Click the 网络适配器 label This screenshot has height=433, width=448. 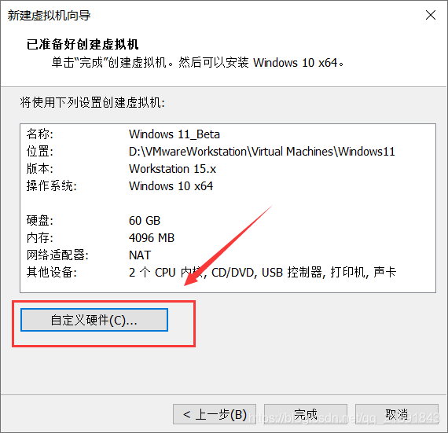(x=57, y=255)
